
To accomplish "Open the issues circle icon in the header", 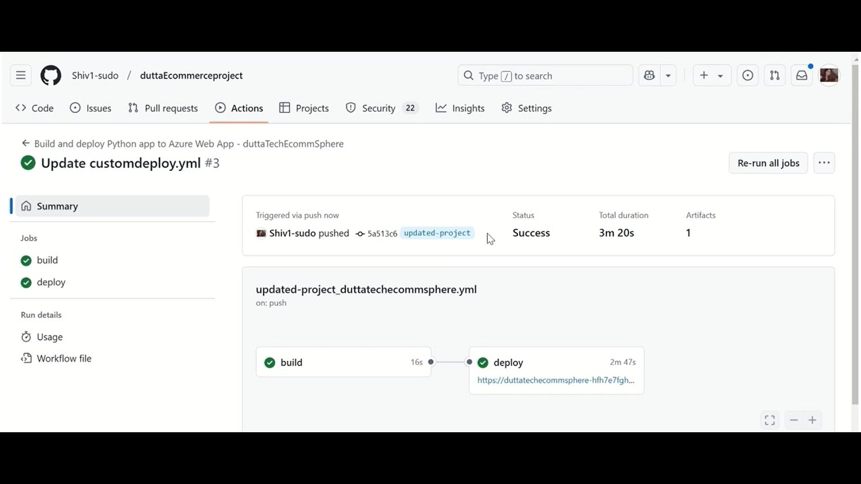I will click(747, 75).
